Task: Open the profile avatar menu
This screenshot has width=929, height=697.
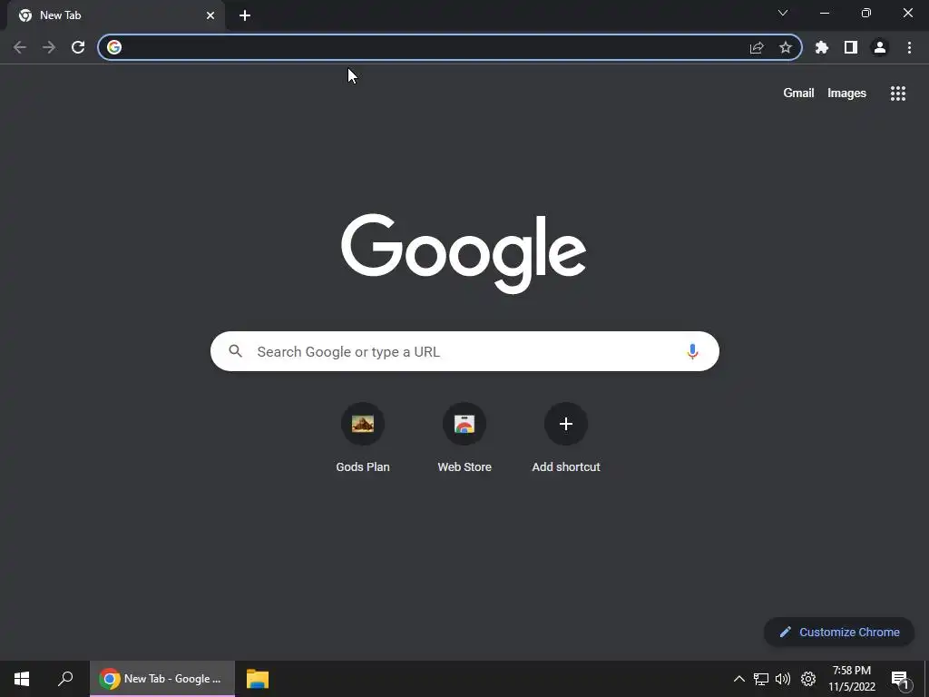Action: click(880, 47)
